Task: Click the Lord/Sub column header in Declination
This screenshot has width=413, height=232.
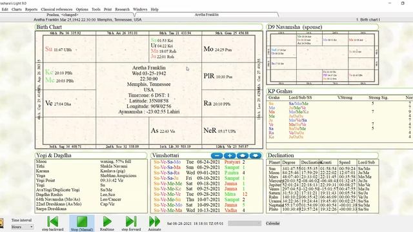Action: 366,162
